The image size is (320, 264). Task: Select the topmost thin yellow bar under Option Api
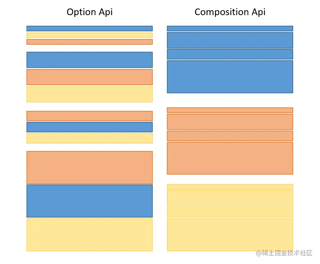(x=90, y=35)
